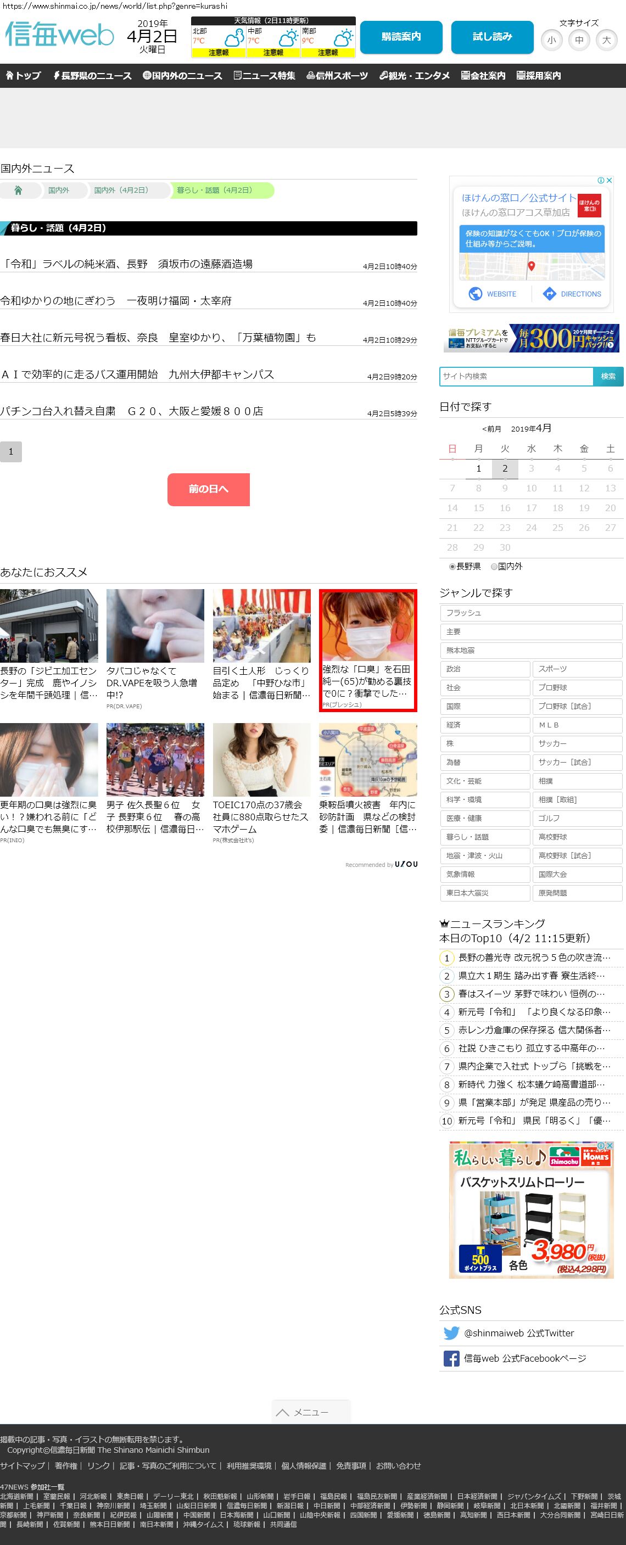626x1545 pixels.
Task: Open the official Facebook page link
Action: [x=524, y=1358]
